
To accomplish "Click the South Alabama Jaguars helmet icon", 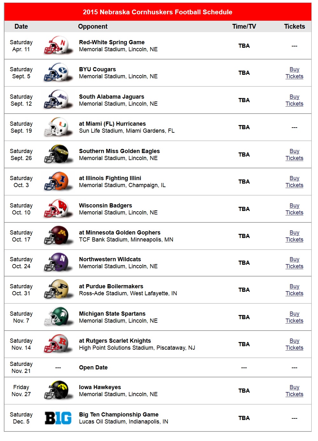I will tap(58, 100).
